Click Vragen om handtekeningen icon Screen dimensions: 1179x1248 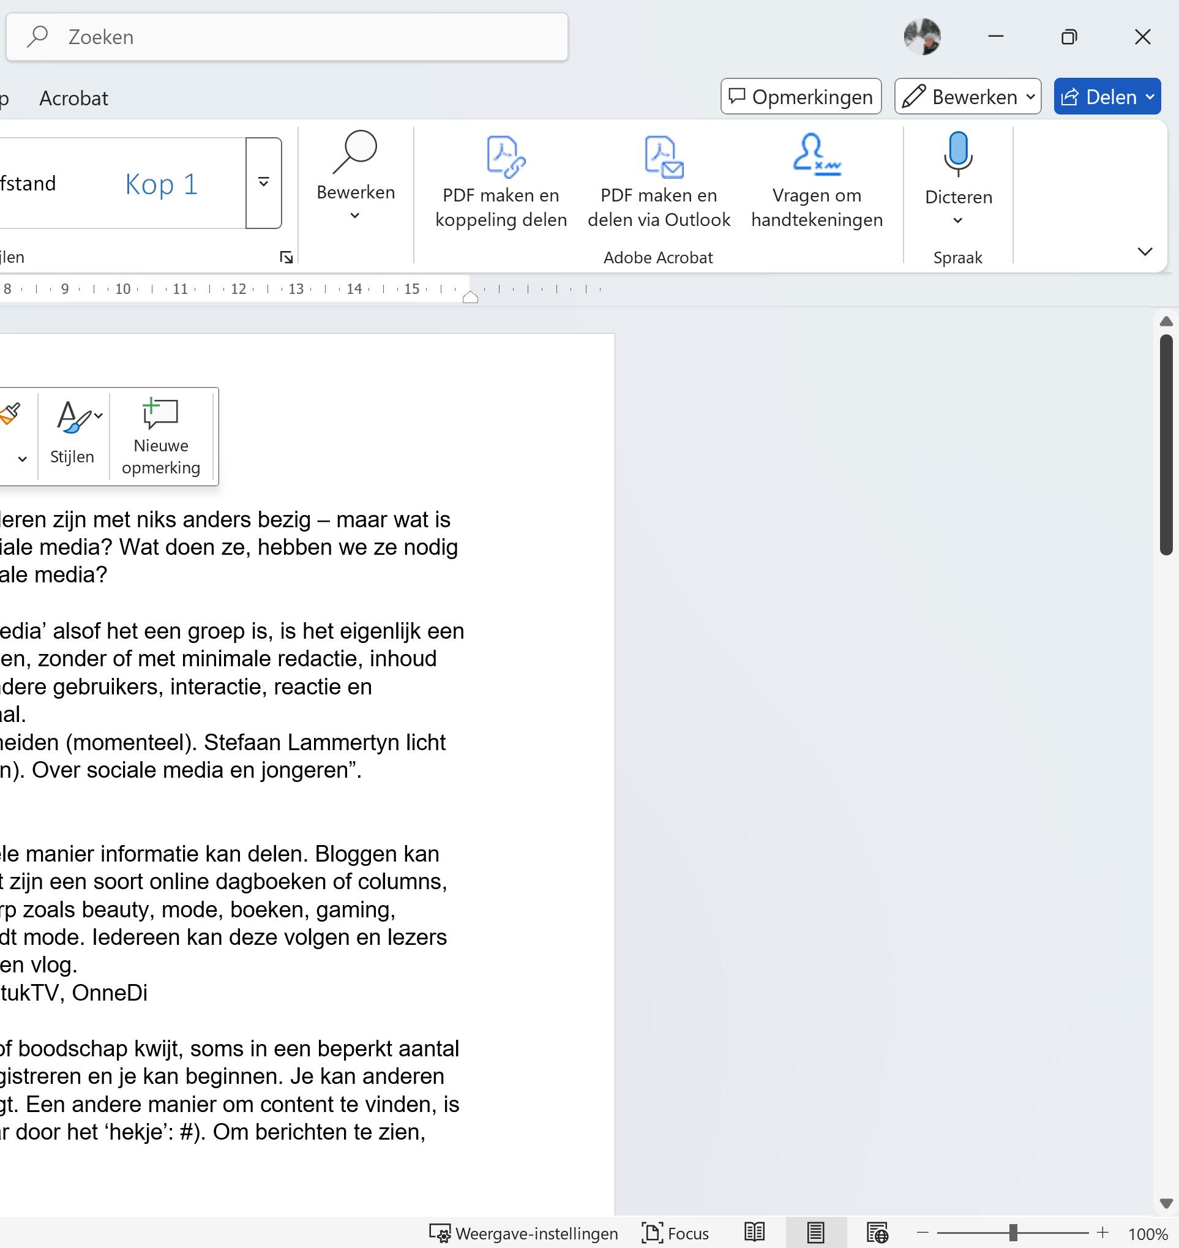point(816,155)
